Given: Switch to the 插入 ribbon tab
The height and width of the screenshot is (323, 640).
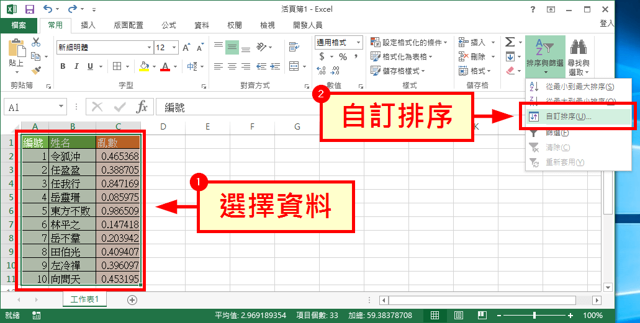Looking at the screenshot, I should pyautogui.click(x=88, y=25).
